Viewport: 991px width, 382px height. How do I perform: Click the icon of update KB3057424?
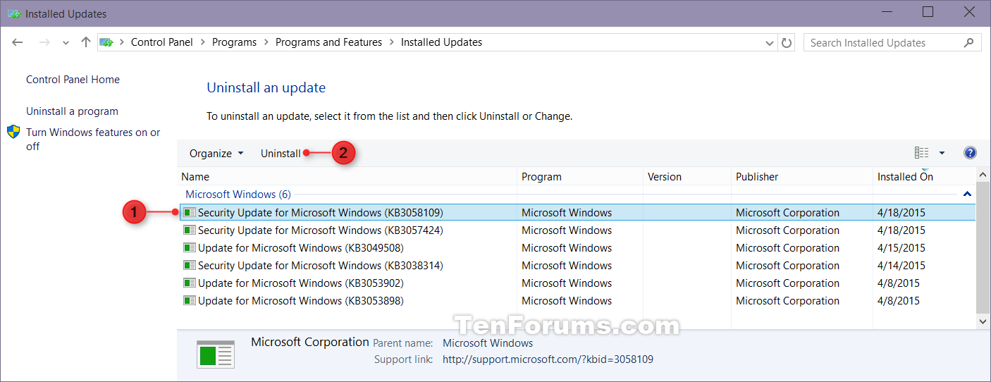pos(189,230)
